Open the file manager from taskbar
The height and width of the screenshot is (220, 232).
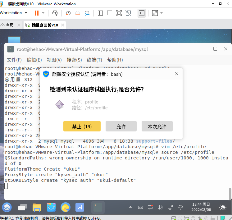pyautogui.click(x=37, y=207)
